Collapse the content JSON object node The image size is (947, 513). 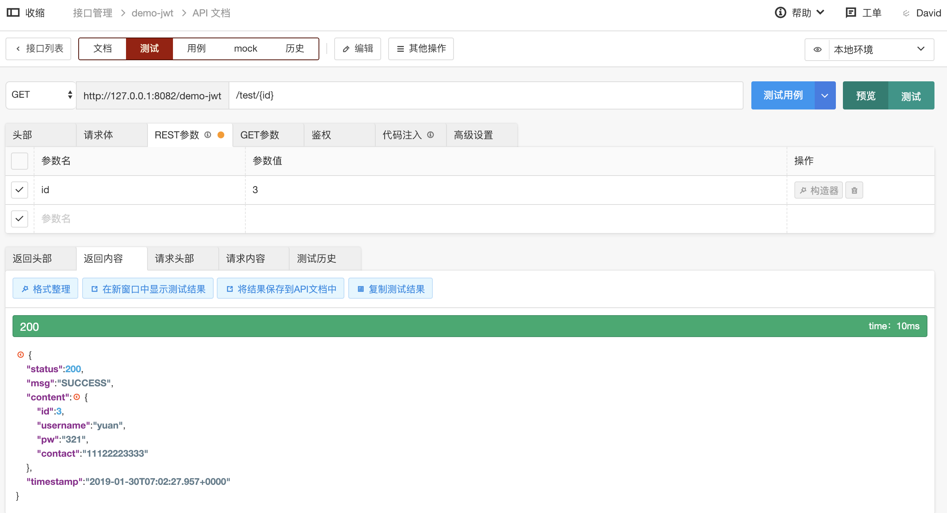77,397
